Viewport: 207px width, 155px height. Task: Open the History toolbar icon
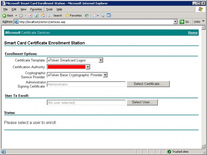point(87,15)
